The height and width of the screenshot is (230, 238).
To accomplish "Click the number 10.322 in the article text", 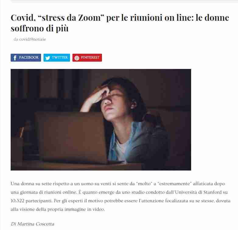I will coord(17,201).
